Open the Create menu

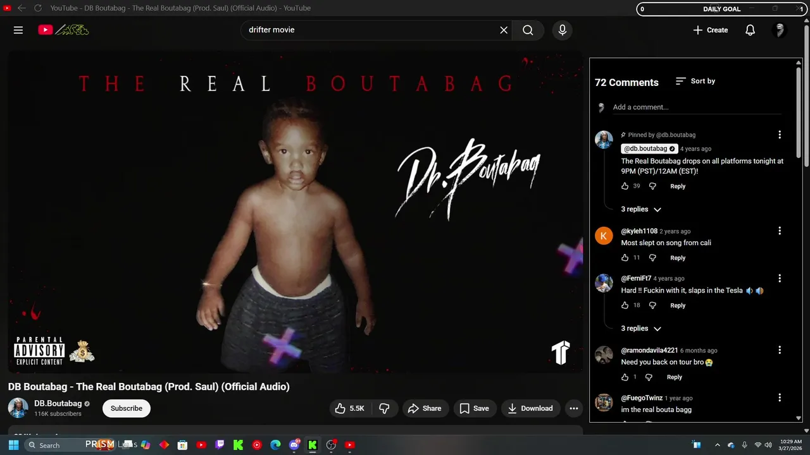[710, 30]
